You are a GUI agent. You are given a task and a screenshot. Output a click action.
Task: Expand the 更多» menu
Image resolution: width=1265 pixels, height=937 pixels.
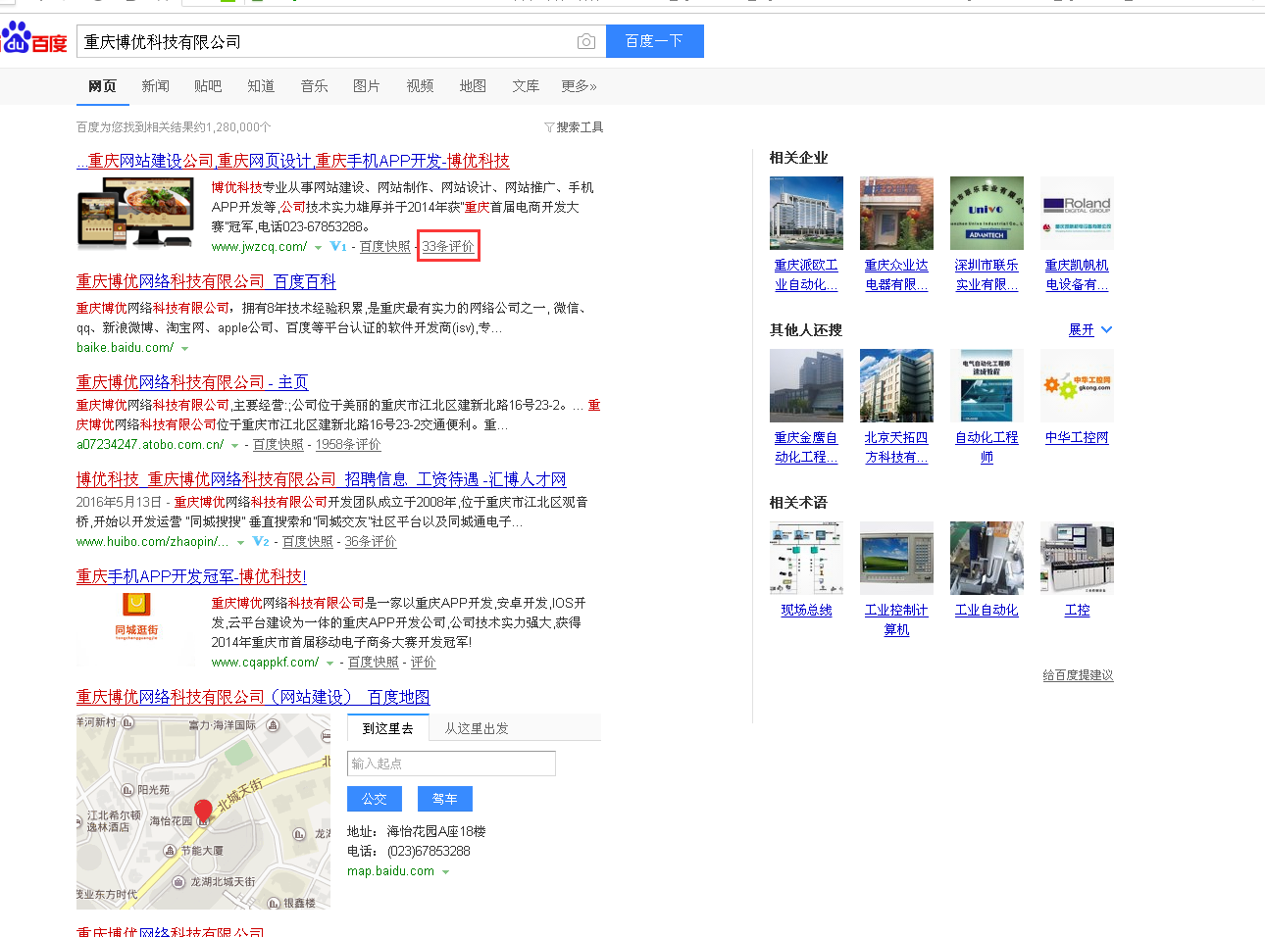point(579,86)
